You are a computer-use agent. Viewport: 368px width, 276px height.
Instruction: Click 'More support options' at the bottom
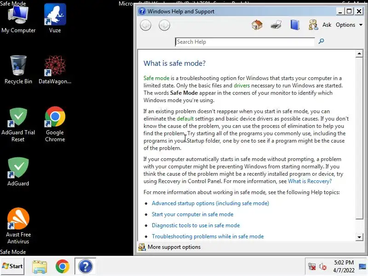174,247
